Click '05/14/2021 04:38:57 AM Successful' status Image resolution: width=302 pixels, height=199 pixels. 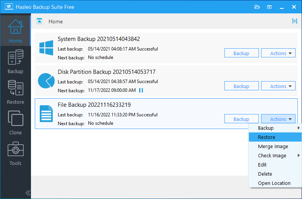click(123, 82)
